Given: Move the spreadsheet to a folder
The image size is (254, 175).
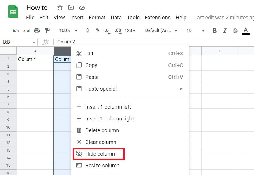Looking at the screenshot, I should click(x=70, y=8).
